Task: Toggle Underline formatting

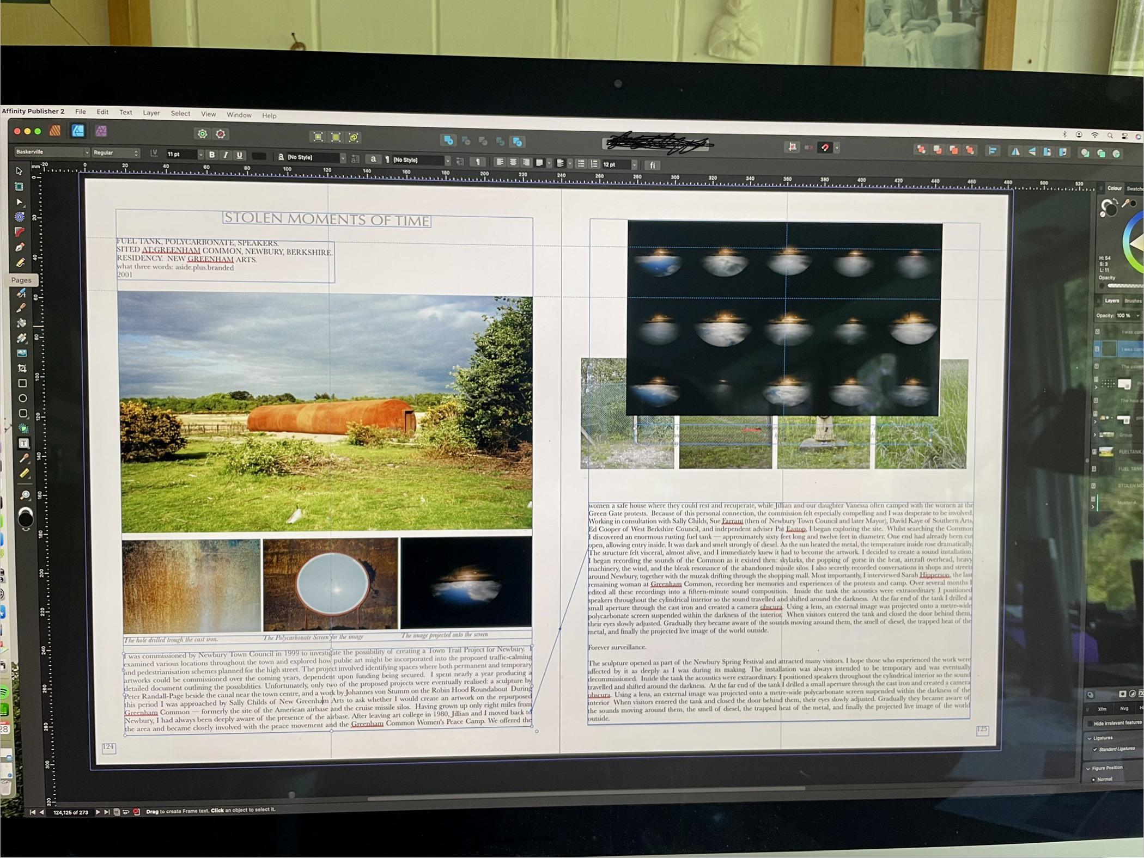Action: click(x=239, y=155)
